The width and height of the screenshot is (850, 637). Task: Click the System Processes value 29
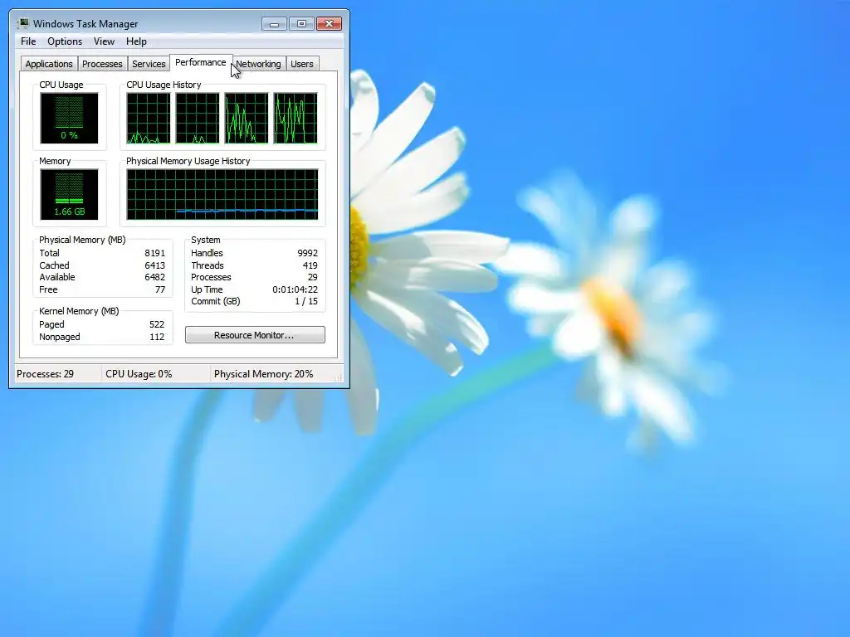313,277
